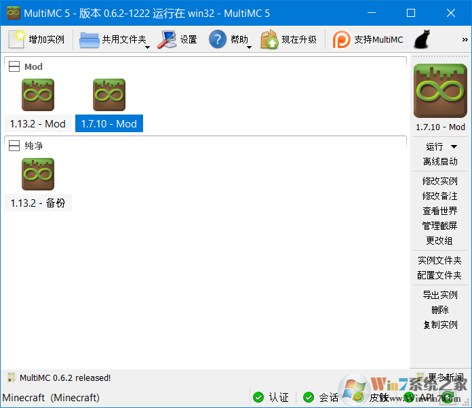Click the highlighted 1.7.10 - Mod label
The image size is (472, 408).
(x=109, y=123)
